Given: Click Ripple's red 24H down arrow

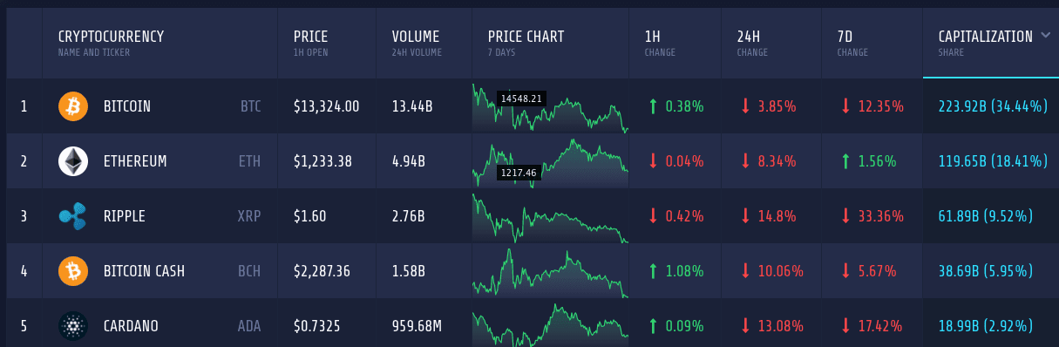Looking at the screenshot, I should (745, 216).
